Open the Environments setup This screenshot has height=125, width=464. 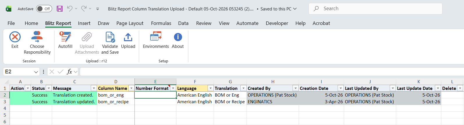pos(156,40)
